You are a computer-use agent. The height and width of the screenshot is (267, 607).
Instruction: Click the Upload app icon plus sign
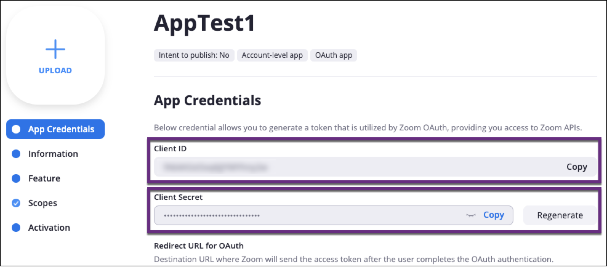tap(55, 49)
